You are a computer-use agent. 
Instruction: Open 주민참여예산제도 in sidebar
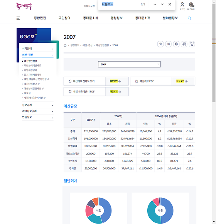click(33, 66)
